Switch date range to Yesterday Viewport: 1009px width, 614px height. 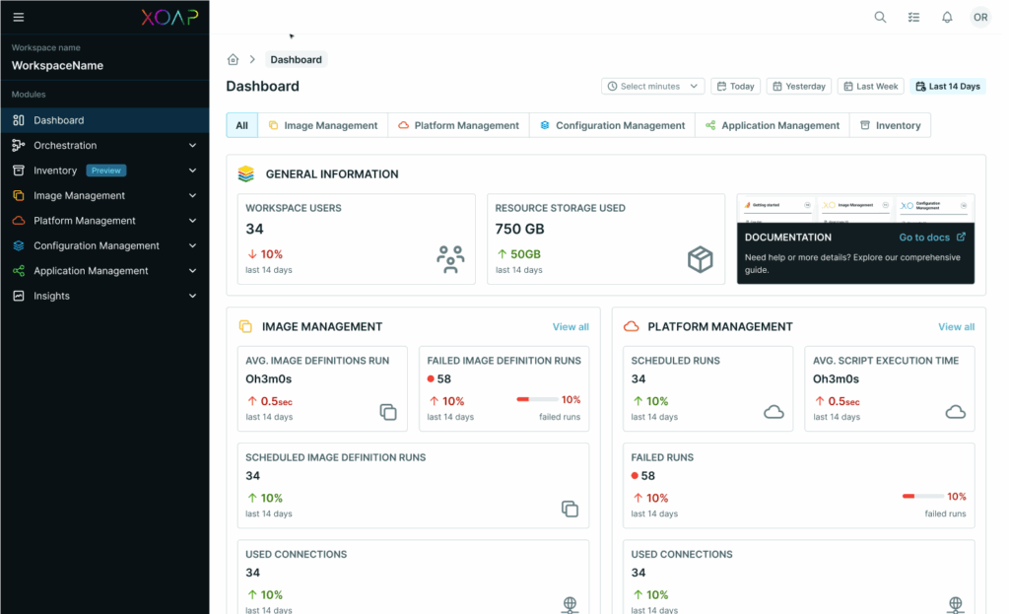(799, 86)
